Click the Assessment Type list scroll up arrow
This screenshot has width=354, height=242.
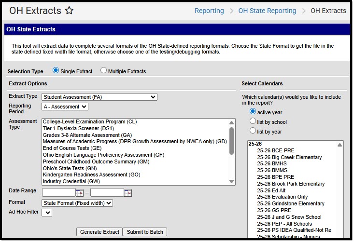point(231,122)
